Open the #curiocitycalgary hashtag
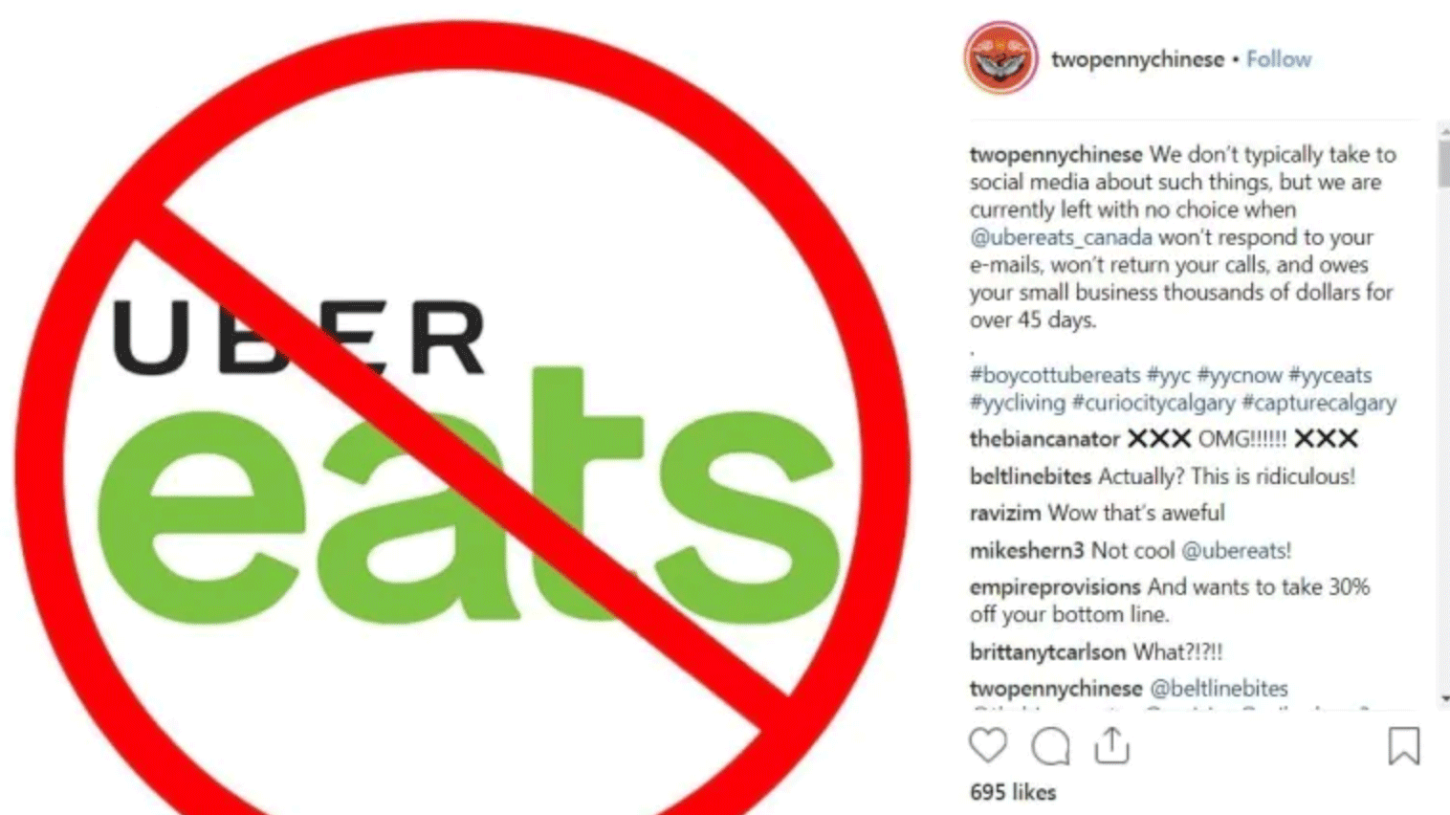This screenshot has width=1450, height=815. [x=1153, y=403]
